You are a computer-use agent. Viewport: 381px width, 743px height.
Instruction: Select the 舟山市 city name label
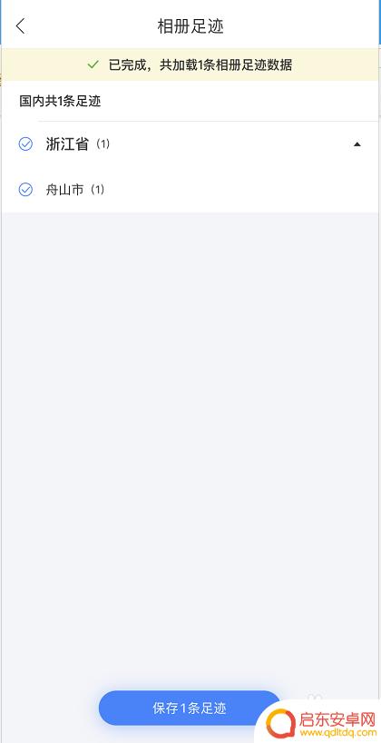tap(64, 190)
